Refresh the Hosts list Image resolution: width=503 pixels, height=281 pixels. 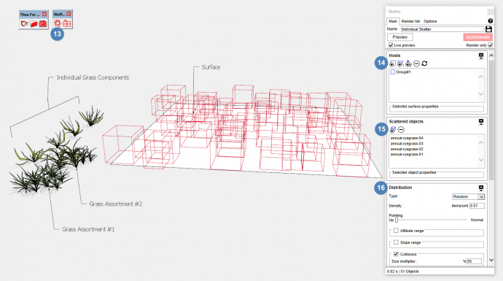424,63
